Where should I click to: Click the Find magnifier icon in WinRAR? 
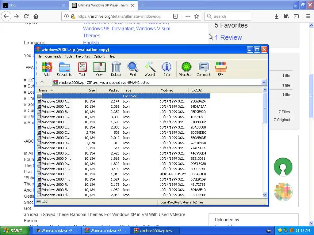(x=133, y=69)
